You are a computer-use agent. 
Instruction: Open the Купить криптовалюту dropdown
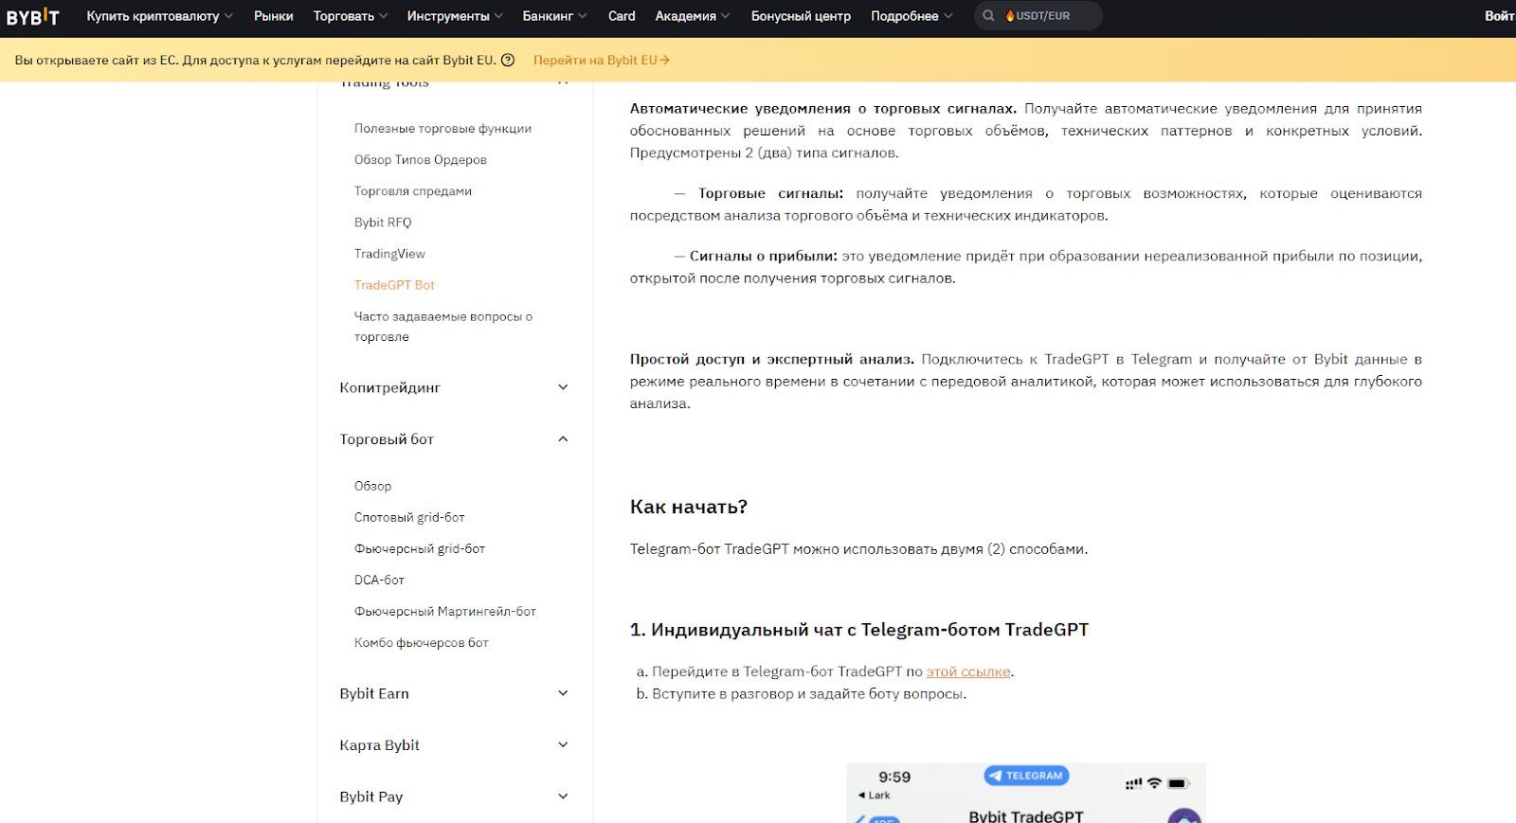(158, 16)
